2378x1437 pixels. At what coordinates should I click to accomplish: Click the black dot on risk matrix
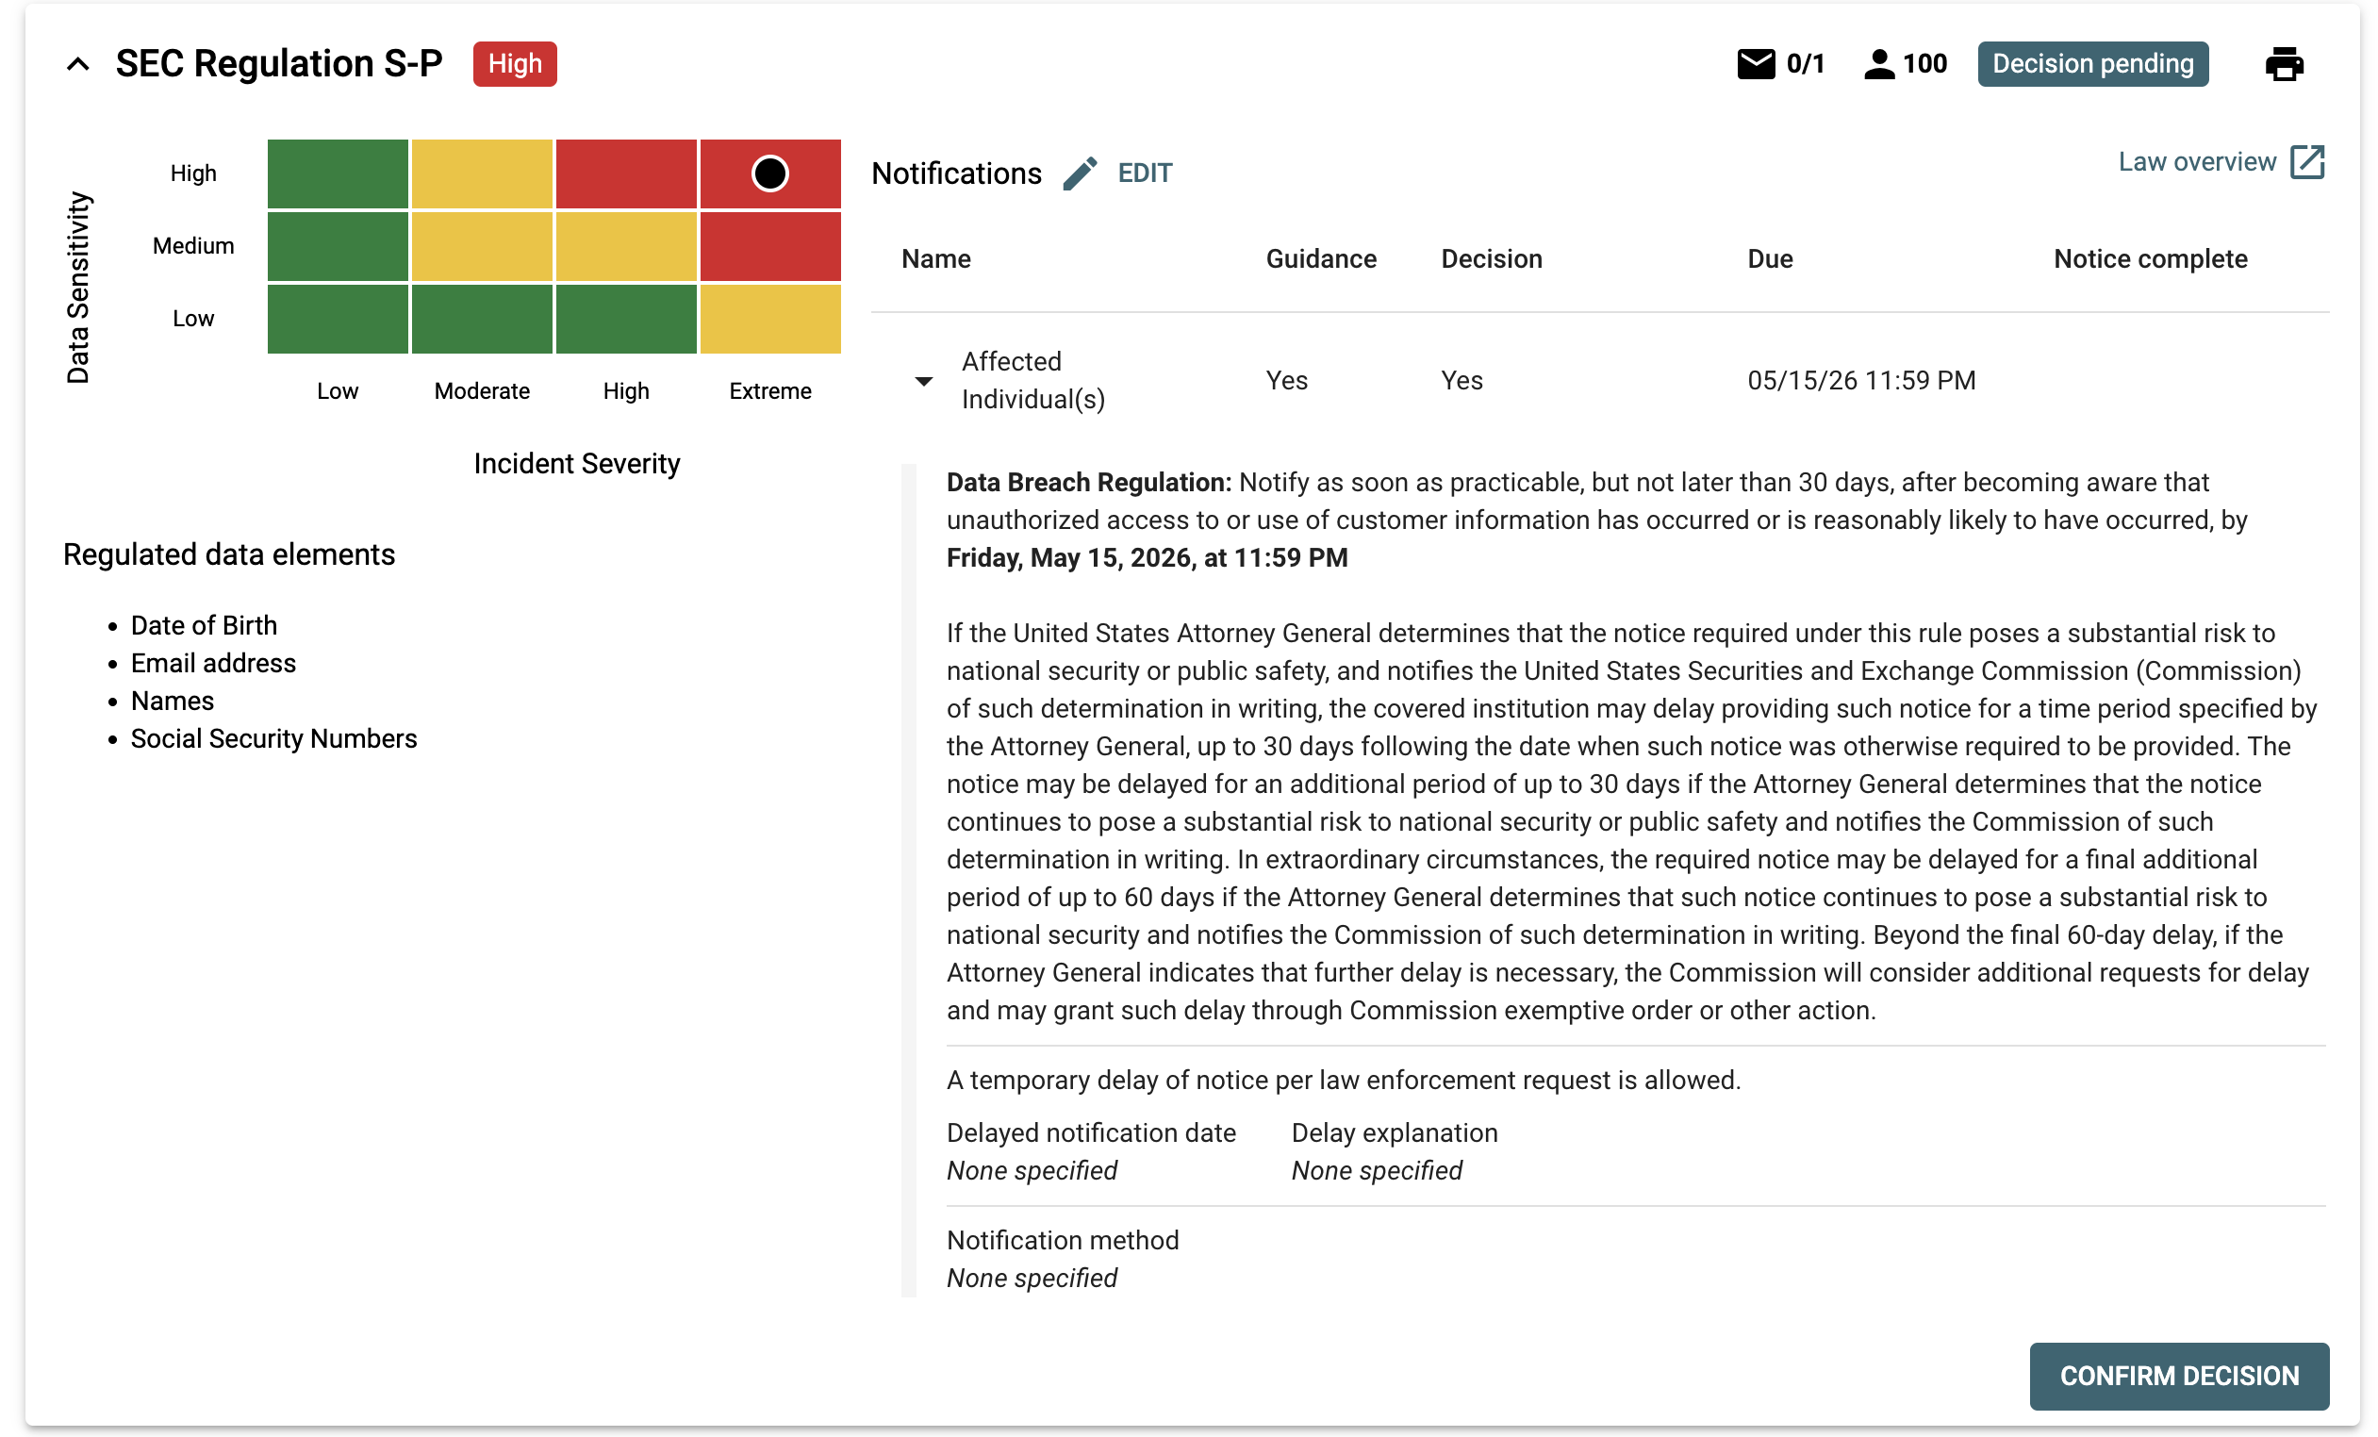click(769, 173)
